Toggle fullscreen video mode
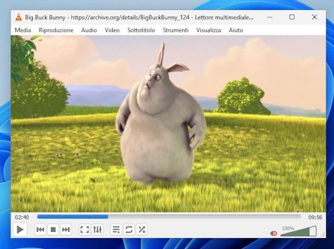The height and width of the screenshot is (249, 334). pos(84,230)
